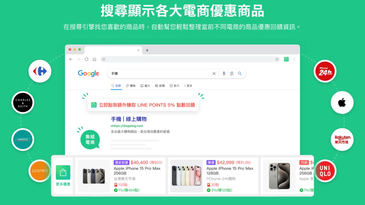Click the 降價 badge
Viewport: 365px width, 205px height.
click(211, 162)
